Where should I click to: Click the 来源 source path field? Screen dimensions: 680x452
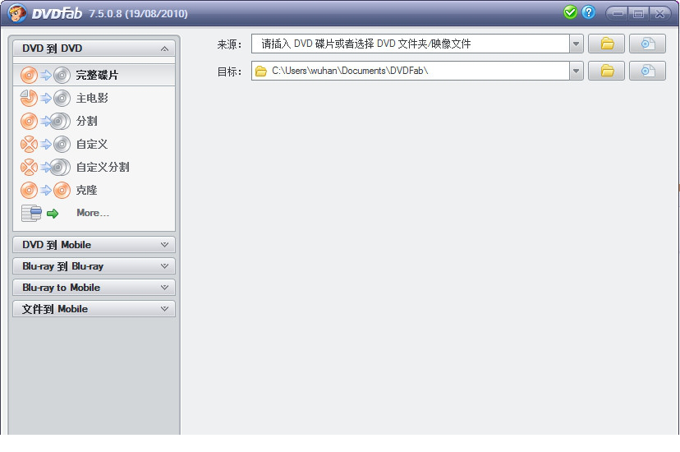(411, 44)
